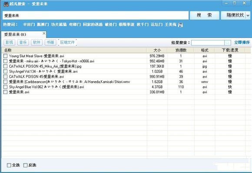Click the refresh hot words icon

click(x=180, y=25)
